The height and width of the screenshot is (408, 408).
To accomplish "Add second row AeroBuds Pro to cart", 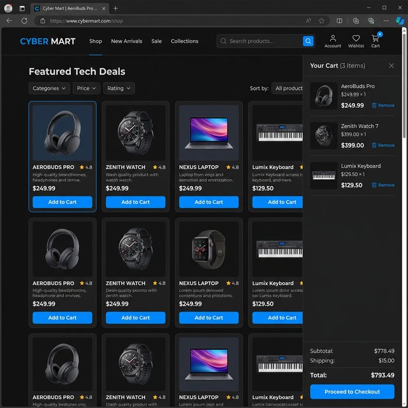I will pyautogui.click(x=62, y=317).
